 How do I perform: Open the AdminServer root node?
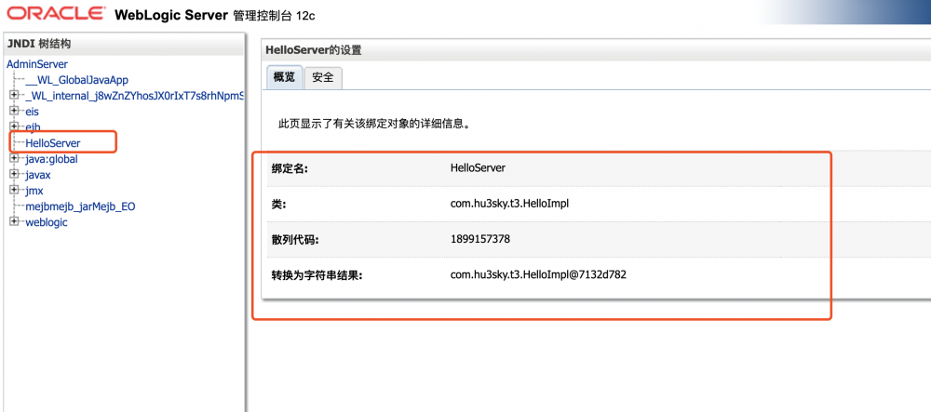37,64
